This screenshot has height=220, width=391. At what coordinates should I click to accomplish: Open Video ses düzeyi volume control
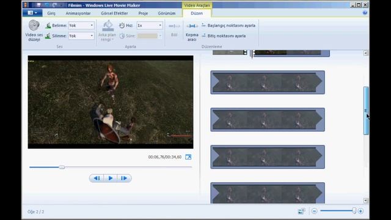[x=34, y=31]
